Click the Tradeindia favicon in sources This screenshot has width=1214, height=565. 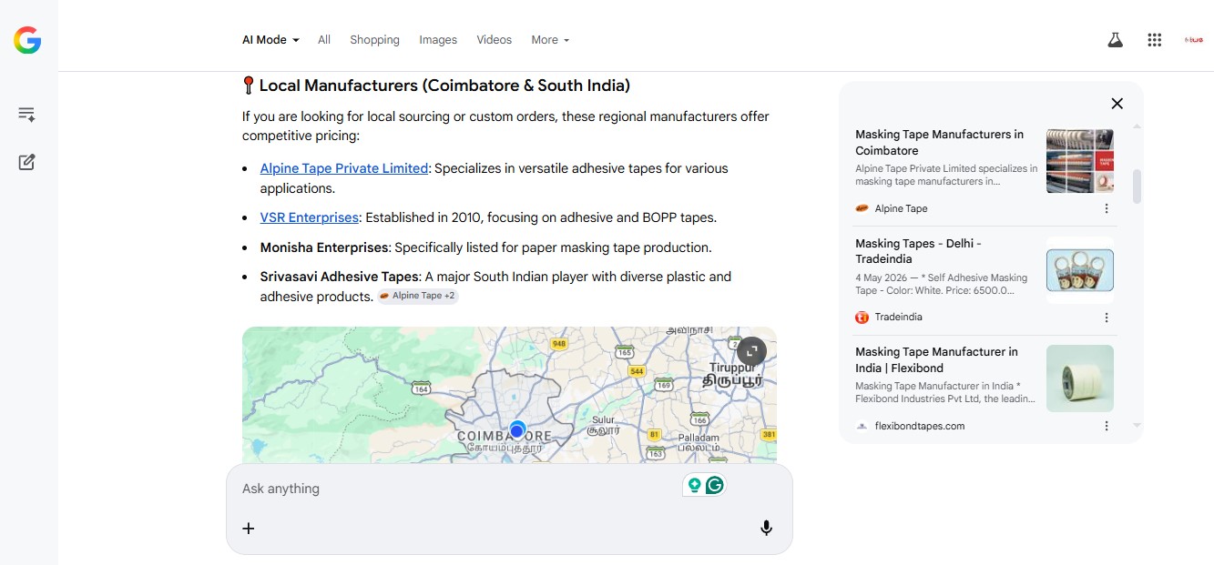862,318
